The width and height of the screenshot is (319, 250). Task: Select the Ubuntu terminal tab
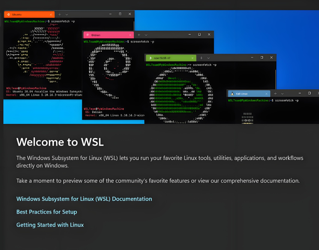pyautogui.click(x=29, y=15)
